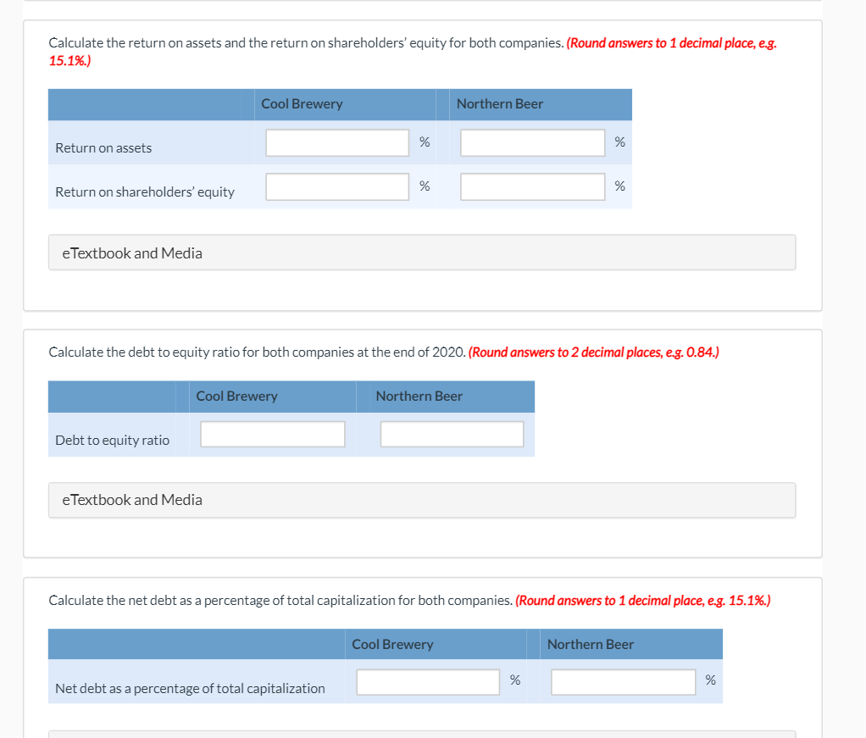Click Cool Brewery header in return ratios table
This screenshot has width=866, height=738.
(x=302, y=104)
